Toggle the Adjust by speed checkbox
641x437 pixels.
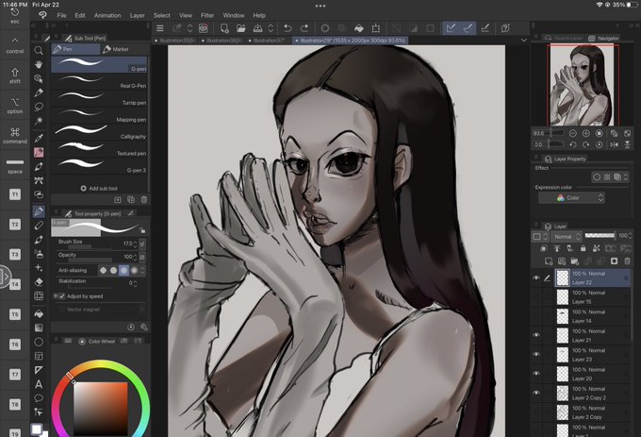[62, 296]
